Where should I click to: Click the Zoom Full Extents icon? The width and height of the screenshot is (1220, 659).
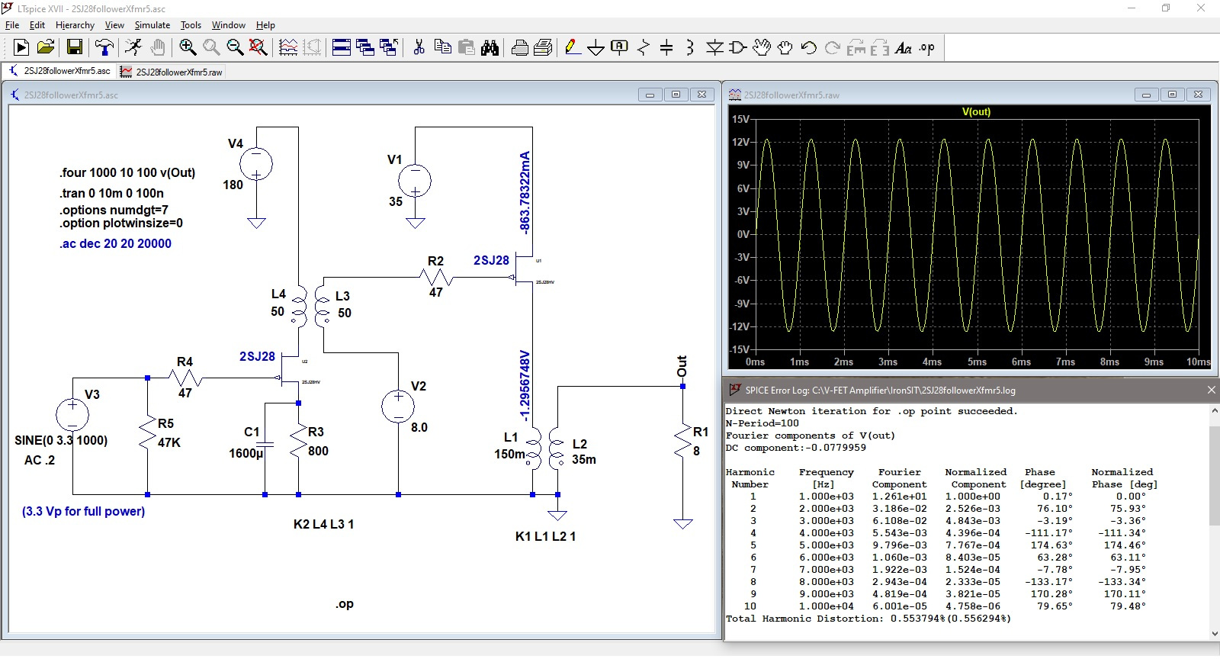(258, 48)
